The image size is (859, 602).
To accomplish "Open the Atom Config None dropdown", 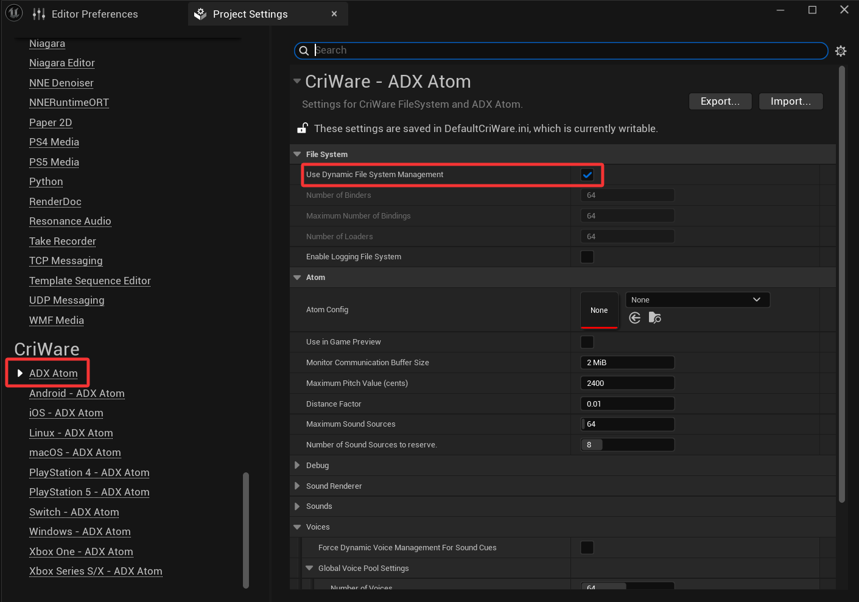I will [x=698, y=300].
